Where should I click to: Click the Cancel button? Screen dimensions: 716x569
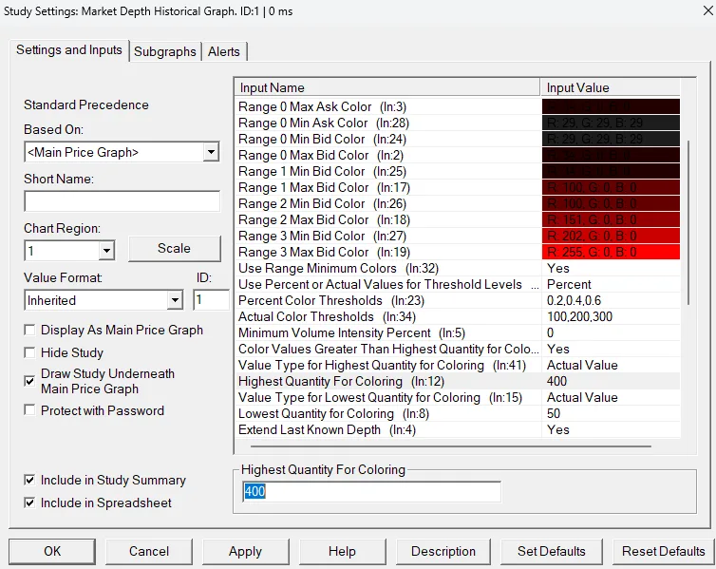pyautogui.click(x=149, y=551)
